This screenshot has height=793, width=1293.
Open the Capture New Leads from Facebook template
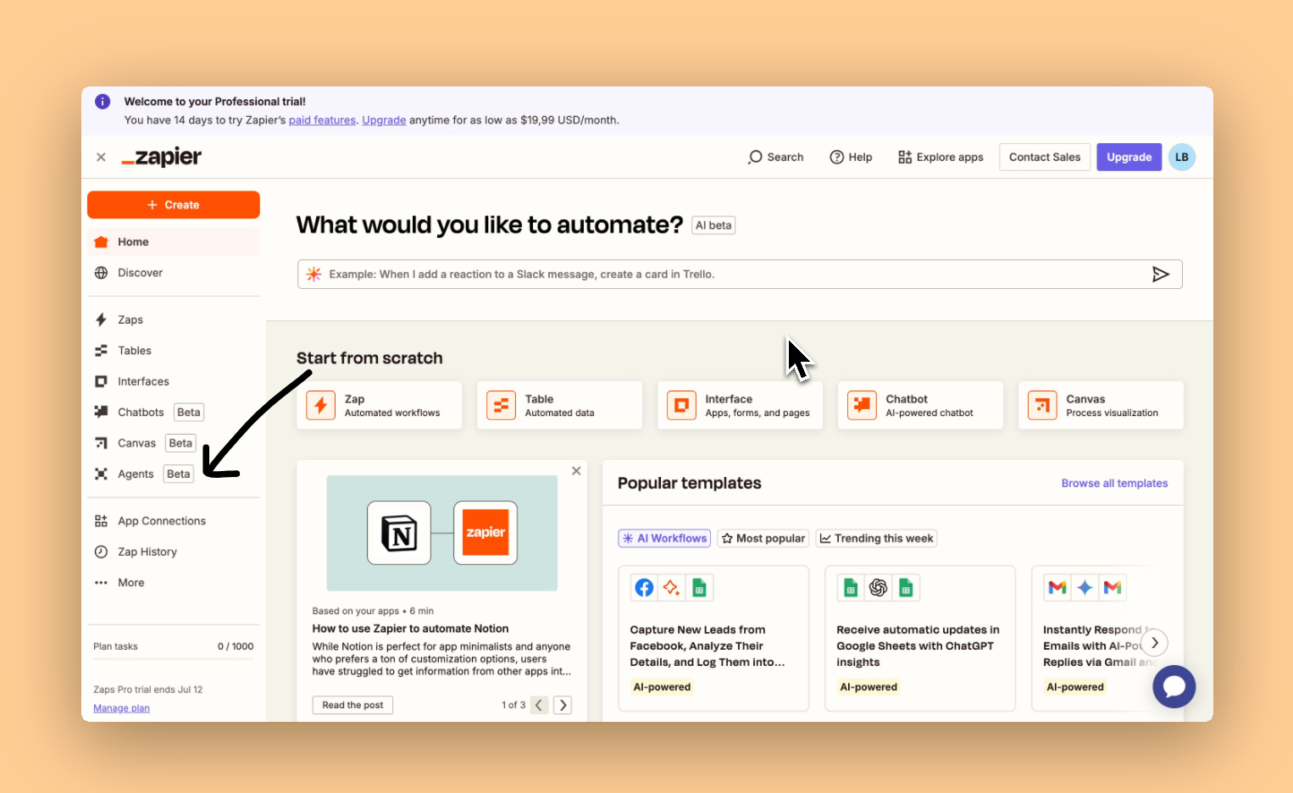click(x=713, y=638)
